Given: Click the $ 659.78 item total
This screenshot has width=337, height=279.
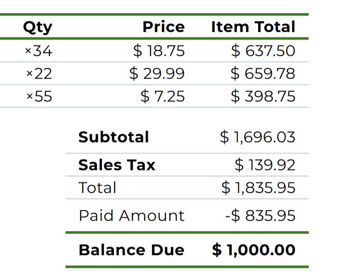Looking at the screenshot, I should click(x=263, y=74).
